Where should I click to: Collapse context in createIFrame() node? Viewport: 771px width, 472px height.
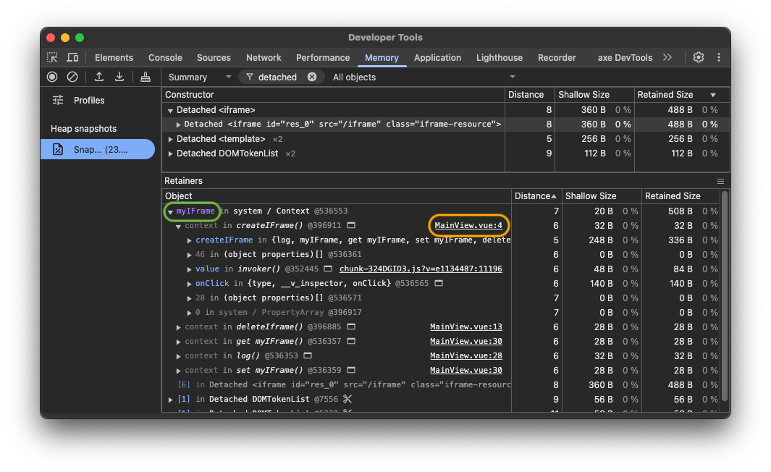click(x=178, y=226)
